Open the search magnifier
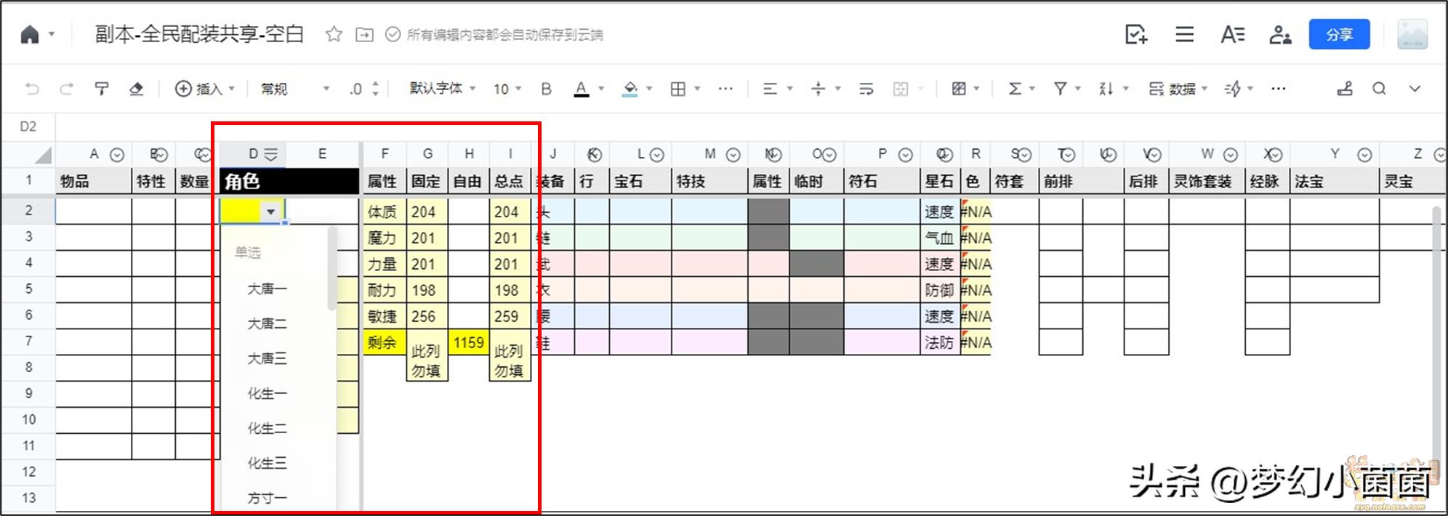This screenshot has height=516, width=1448. (x=1379, y=89)
